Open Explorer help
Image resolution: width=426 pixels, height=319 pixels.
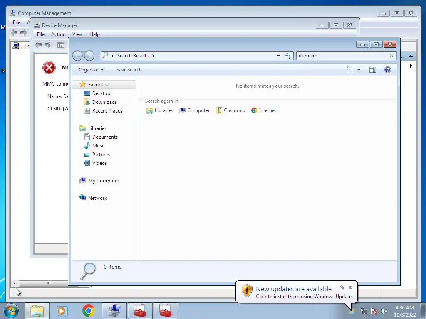pyautogui.click(x=388, y=70)
